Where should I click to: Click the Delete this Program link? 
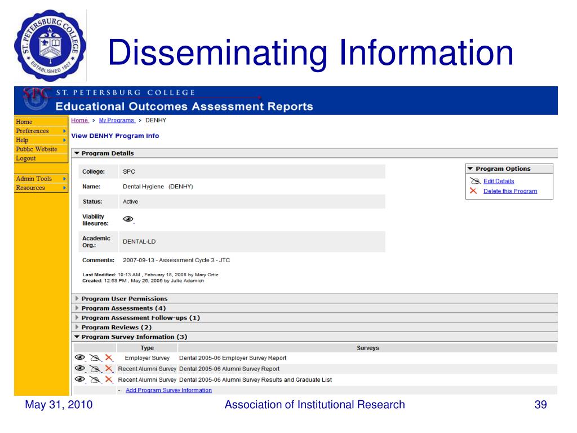tap(510, 191)
